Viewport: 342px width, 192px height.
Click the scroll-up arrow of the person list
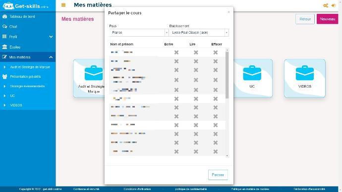pyautogui.click(x=227, y=50)
